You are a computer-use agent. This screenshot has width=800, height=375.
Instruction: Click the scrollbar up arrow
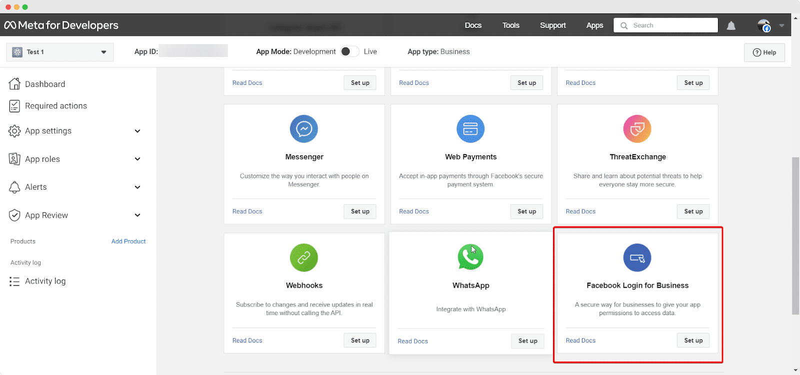(795, 18)
